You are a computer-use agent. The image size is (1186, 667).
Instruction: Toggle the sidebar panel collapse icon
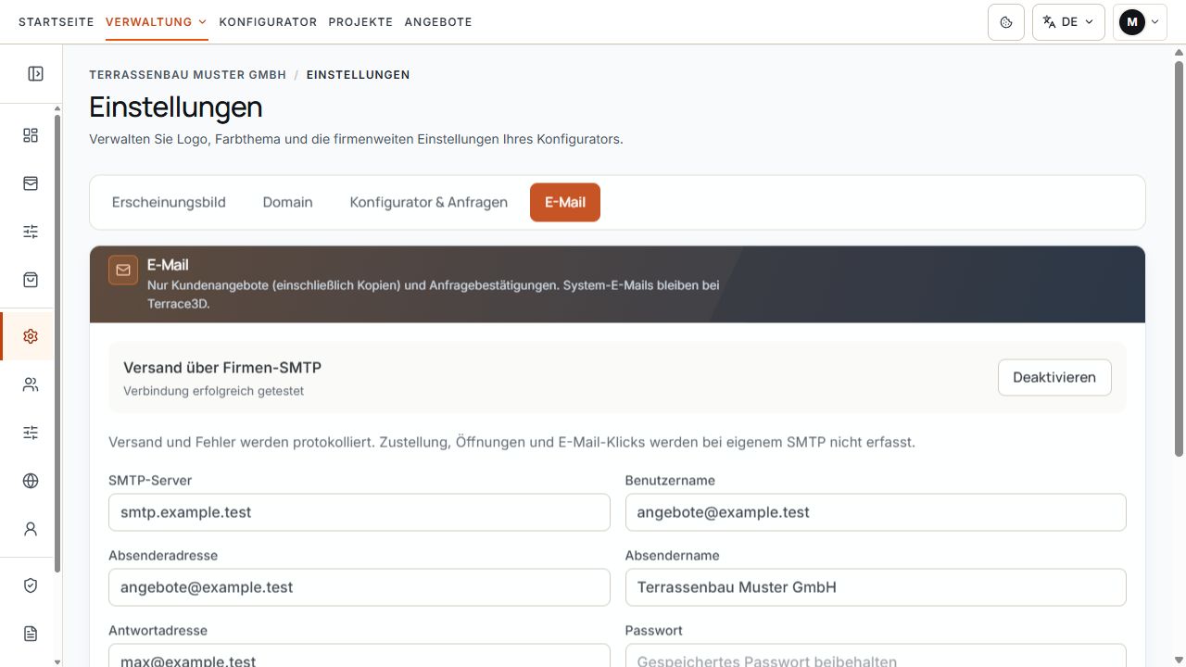35,74
